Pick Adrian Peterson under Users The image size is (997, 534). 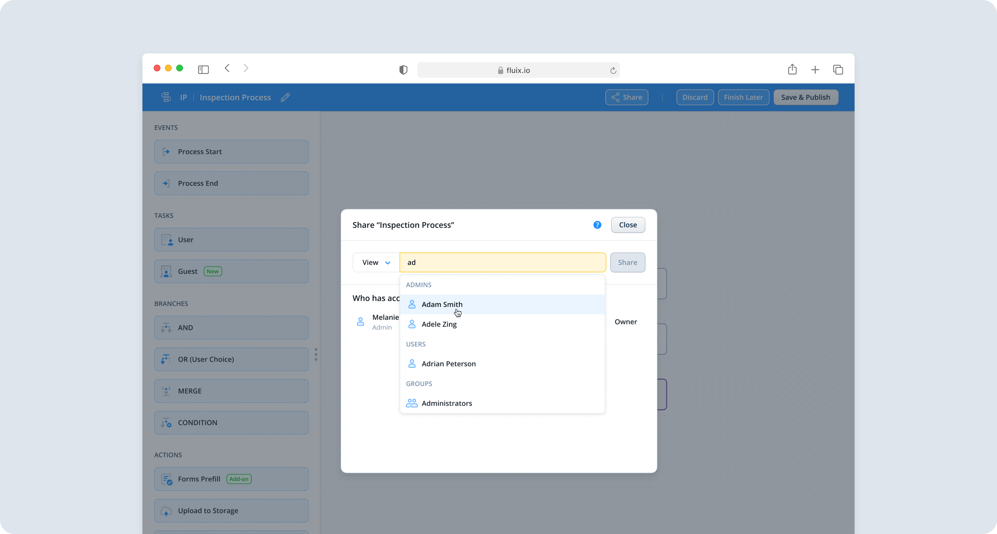coord(449,364)
